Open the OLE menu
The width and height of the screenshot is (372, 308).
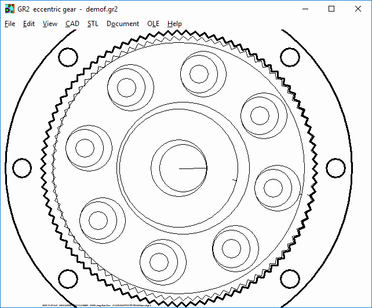[x=153, y=24]
